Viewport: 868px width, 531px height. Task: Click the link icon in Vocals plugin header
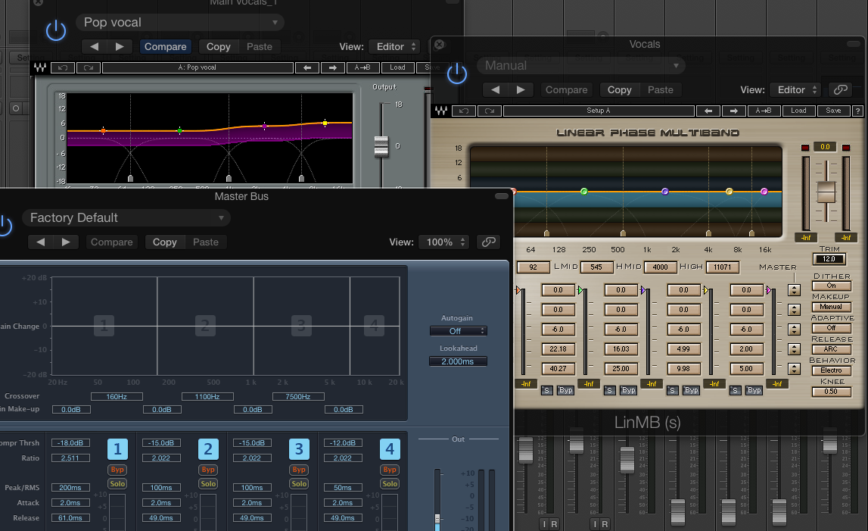(839, 89)
